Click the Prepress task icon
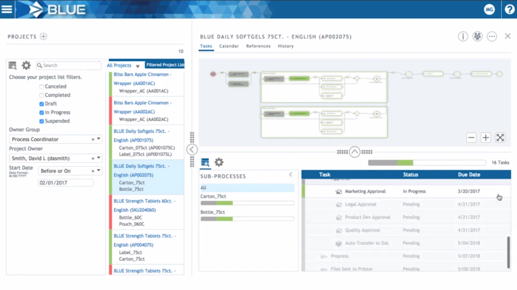517x290 pixels. (x=324, y=257)
